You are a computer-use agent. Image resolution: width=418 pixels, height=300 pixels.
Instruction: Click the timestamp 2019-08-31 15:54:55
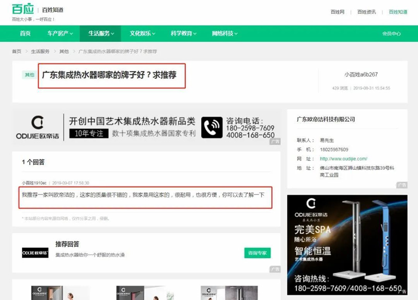(x=371, y=88)
